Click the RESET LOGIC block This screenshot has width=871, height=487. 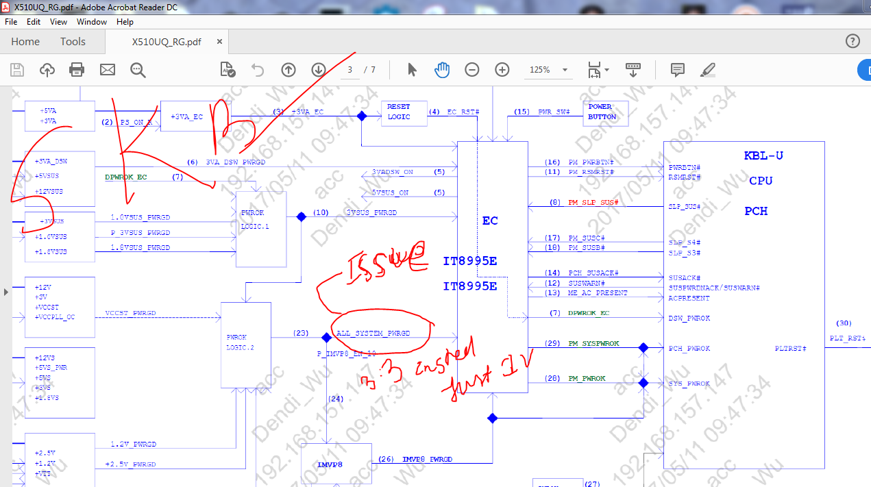(404, 112)
